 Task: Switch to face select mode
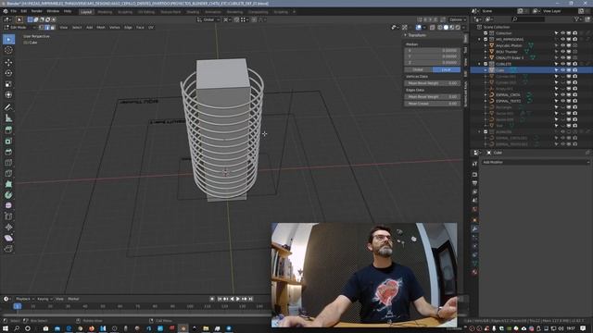pos(53,27)
